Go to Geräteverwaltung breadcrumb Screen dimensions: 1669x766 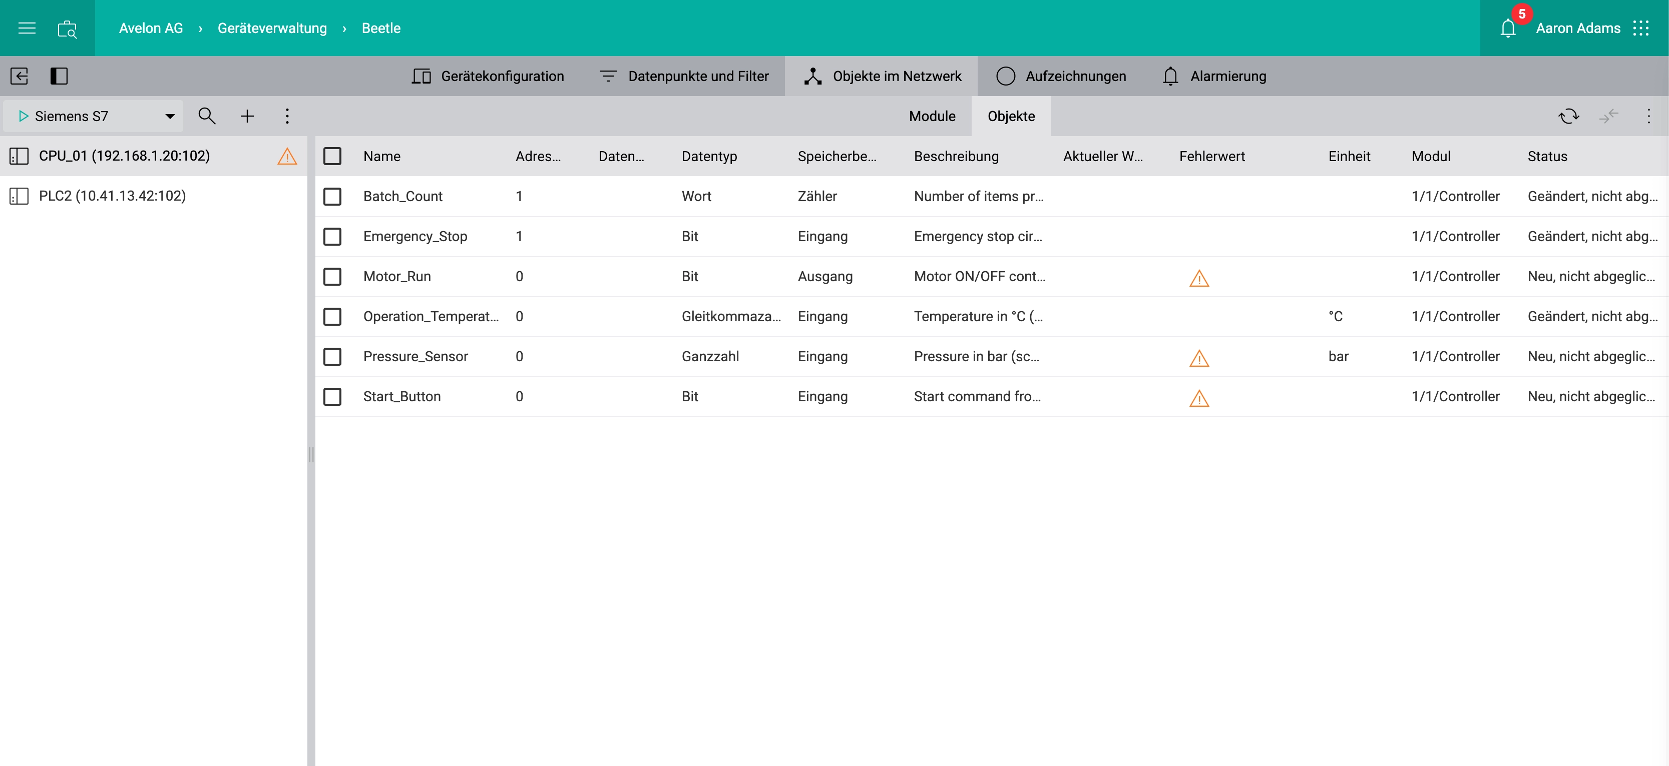click(x=272, y=28)
